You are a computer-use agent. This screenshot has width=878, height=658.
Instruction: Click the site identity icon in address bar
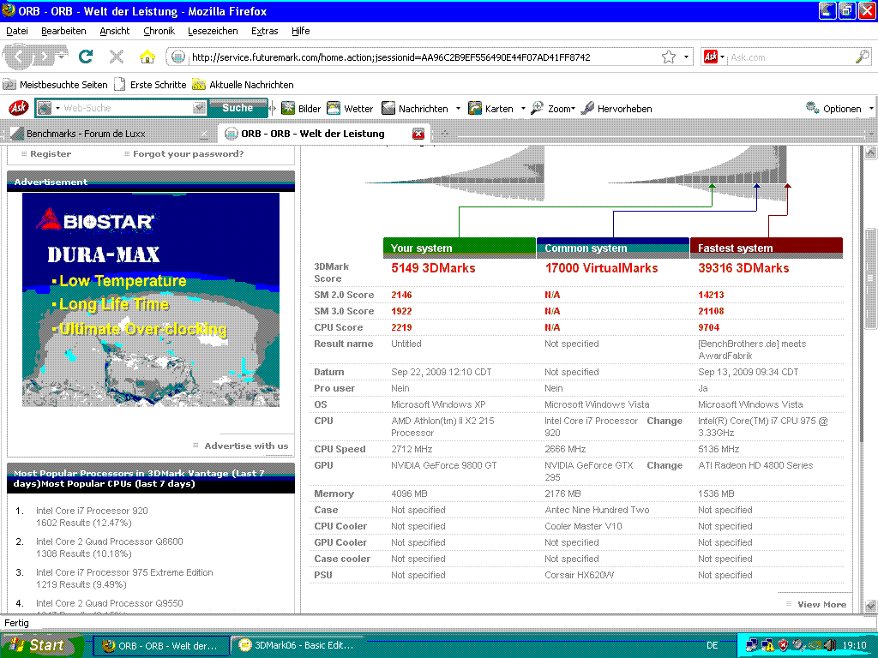(178, 57)
